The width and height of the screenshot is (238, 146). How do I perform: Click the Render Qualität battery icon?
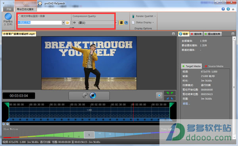(133, 16)
